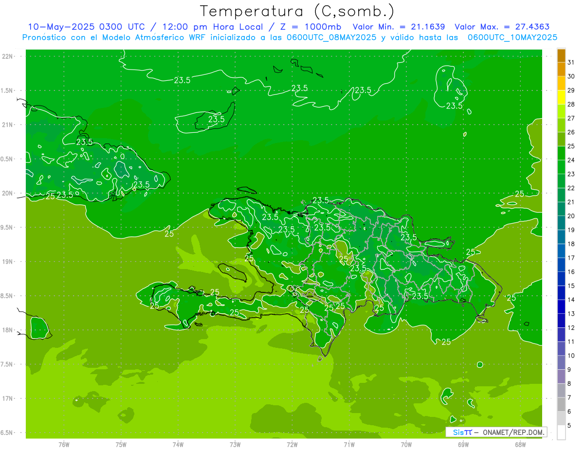Click the '21N' latitude axis label
This screenshot has width=584, height=451.
tap(8, 125)
